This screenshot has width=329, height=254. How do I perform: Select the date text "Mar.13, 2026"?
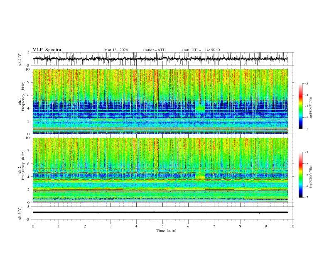[x=116, y=50]
